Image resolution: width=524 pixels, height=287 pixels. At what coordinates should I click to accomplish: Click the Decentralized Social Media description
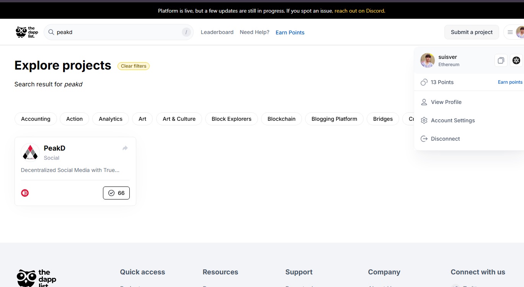(70, 170)
